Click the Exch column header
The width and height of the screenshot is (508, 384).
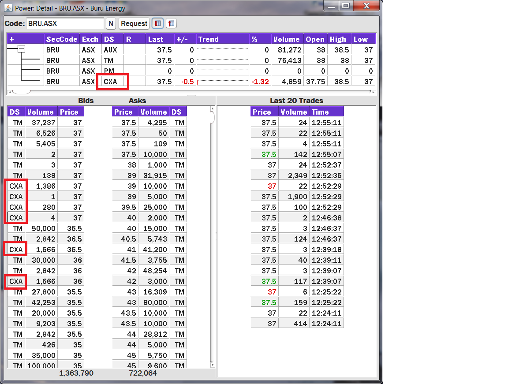(90, 39)
